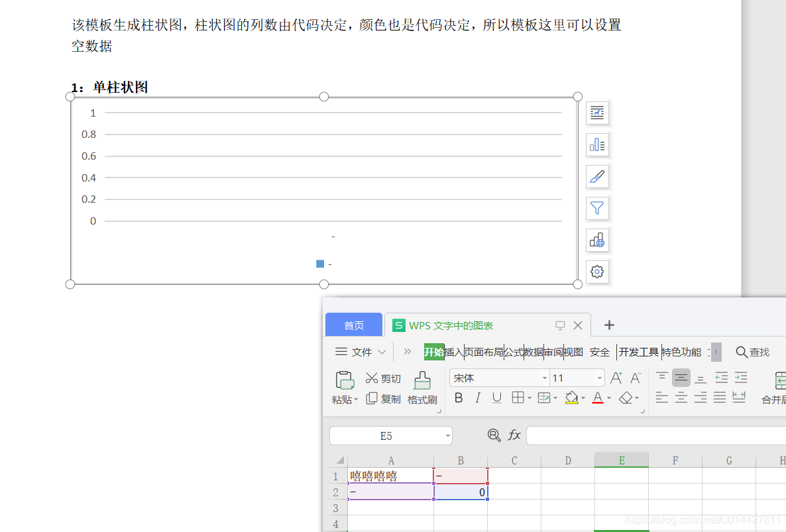
Task: Select cell A1 containing 嘻嘻嘻嘻
Action: click(x=390, y=476)
